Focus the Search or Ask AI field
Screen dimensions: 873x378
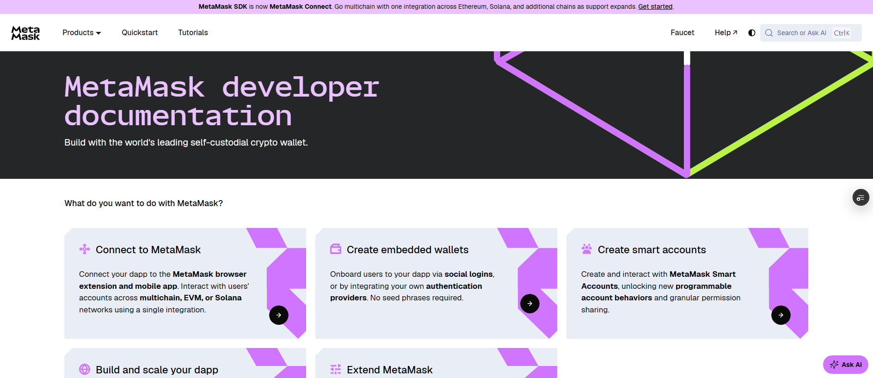click(x=811, y=33)
